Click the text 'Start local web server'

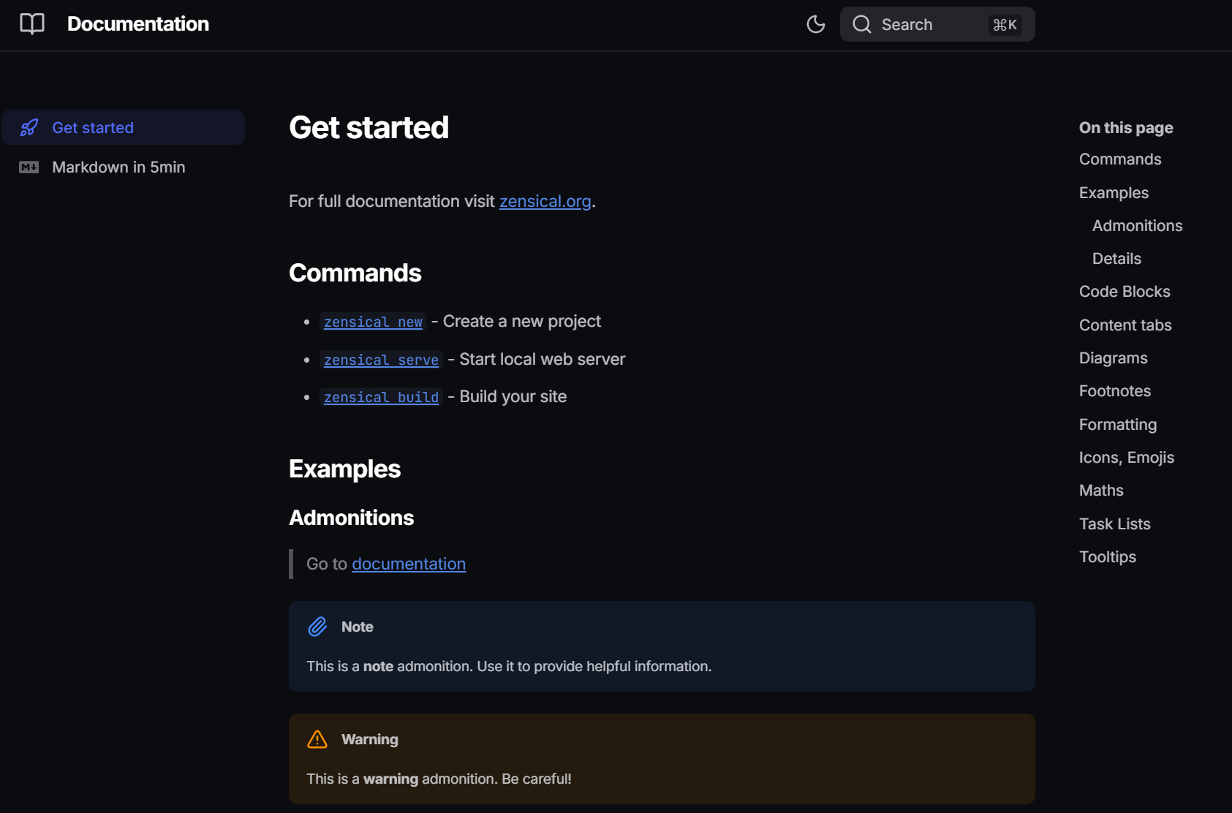(x=543, y=360)
